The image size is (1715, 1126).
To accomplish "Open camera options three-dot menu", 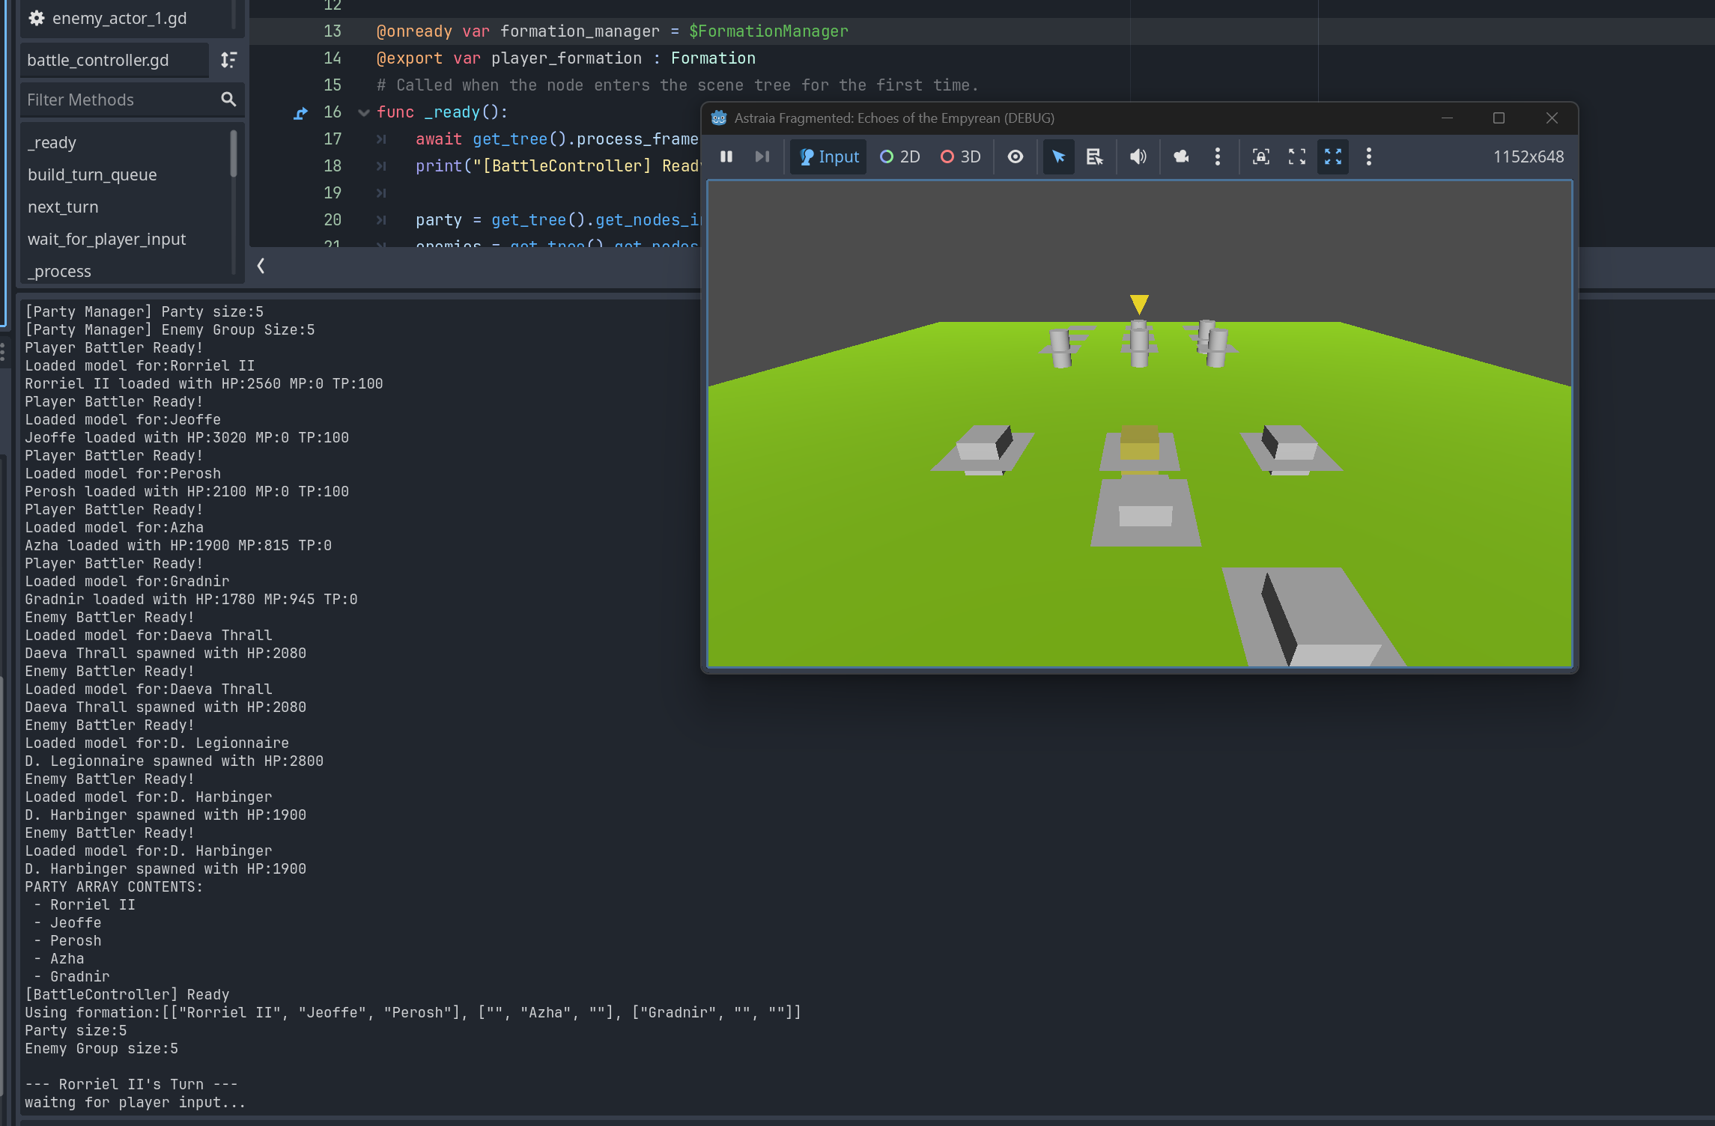I will [x=1217, y=156].
